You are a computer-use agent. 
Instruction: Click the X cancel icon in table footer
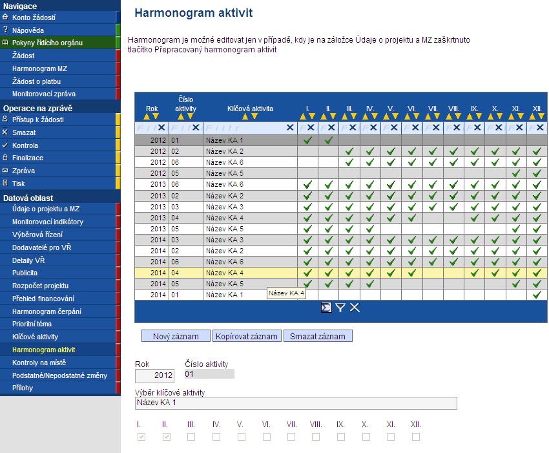355,308
